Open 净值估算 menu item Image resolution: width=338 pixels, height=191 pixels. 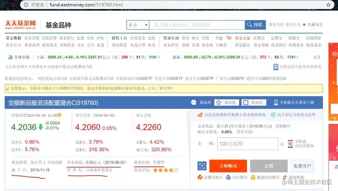tap(49, 38)
